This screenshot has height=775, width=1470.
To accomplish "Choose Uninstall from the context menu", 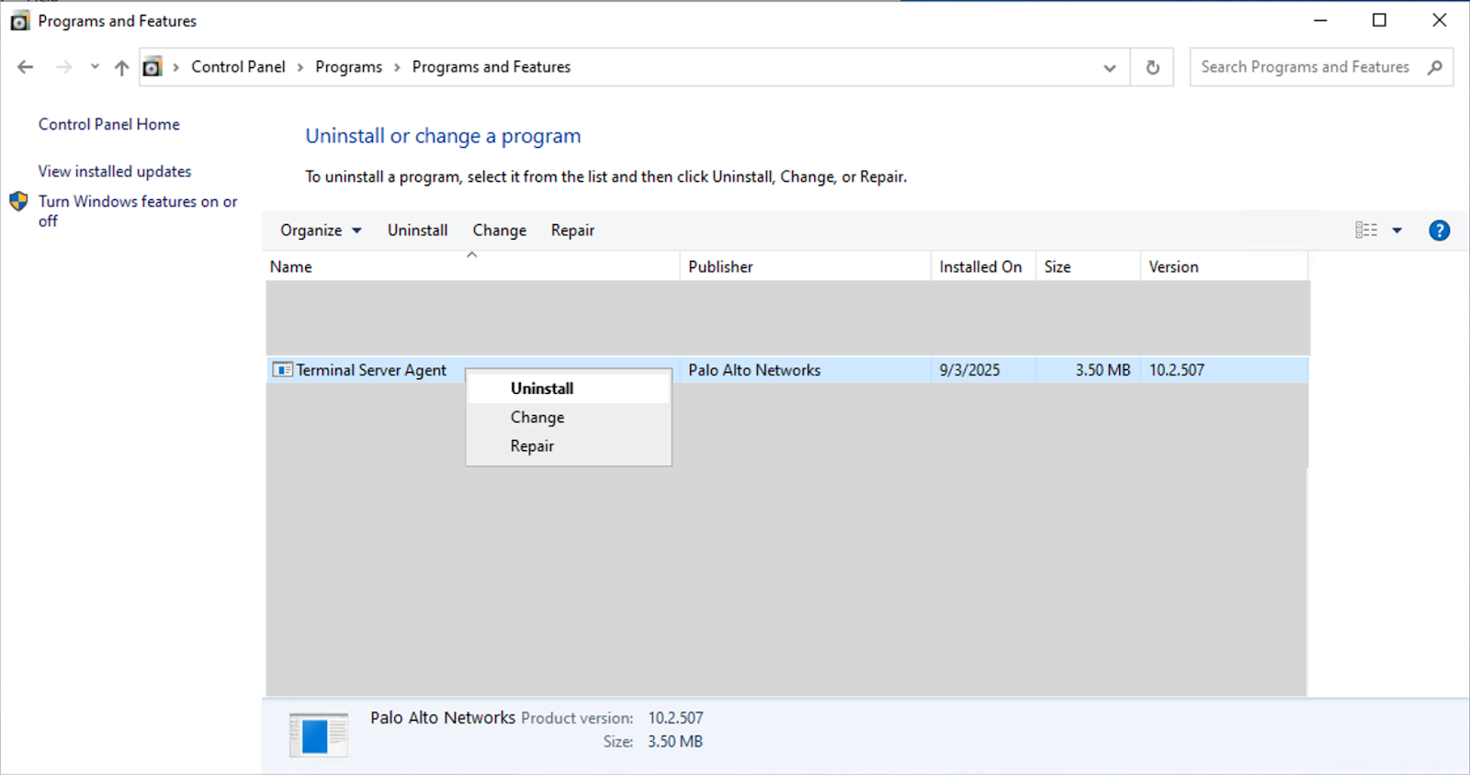I will tap(569, 388).
